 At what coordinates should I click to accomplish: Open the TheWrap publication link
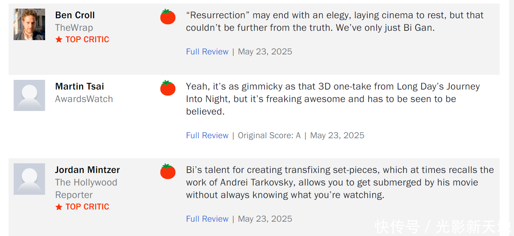pyautogui.click(x=74, y=28)
